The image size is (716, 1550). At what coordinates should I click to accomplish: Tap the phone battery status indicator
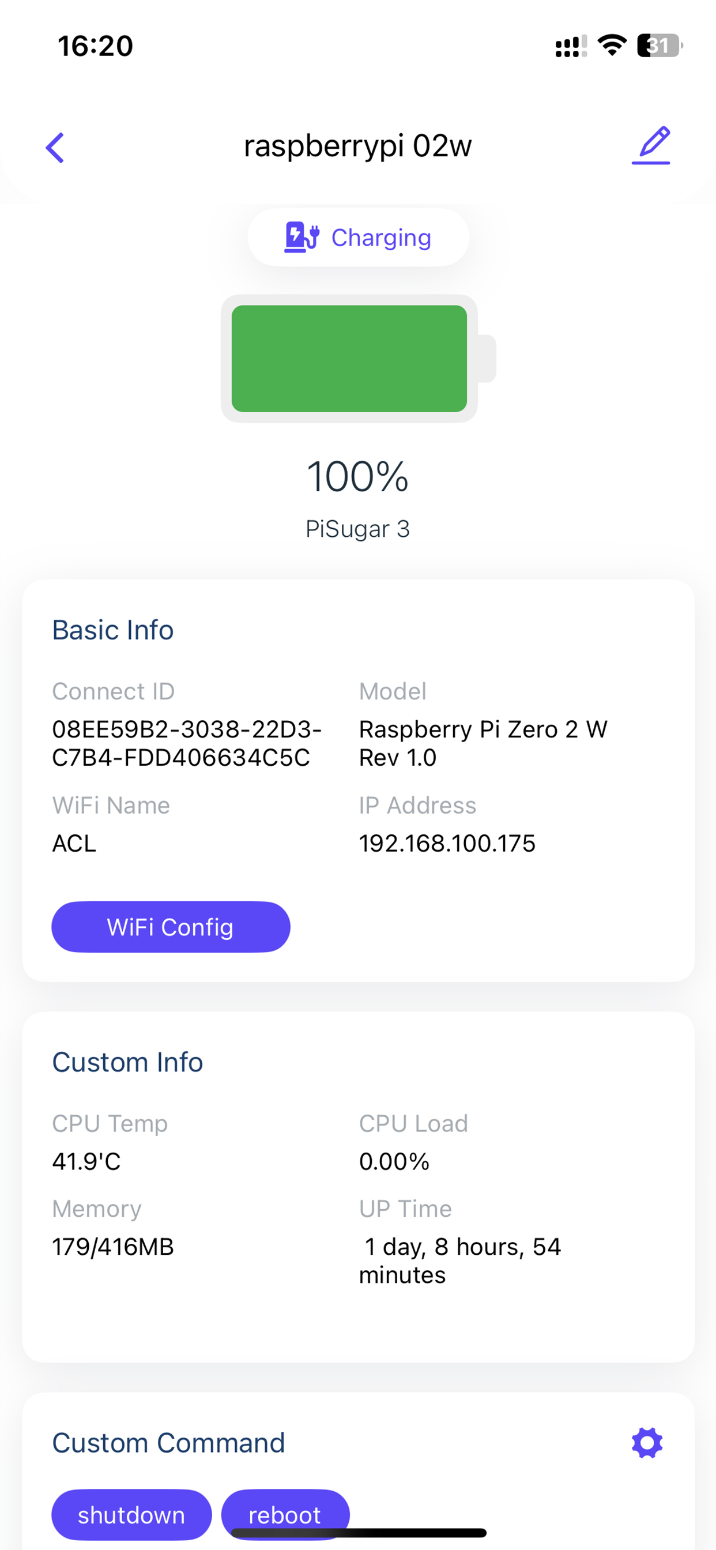(x=660, y=46)
